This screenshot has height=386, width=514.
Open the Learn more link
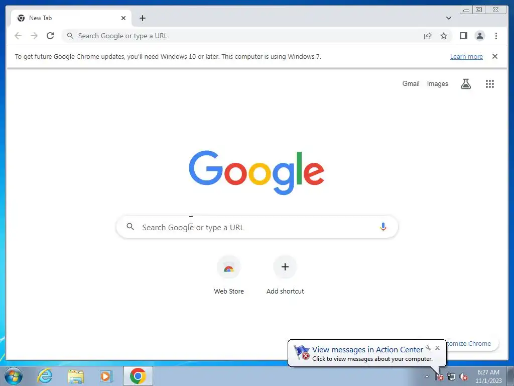coord(466,56)
